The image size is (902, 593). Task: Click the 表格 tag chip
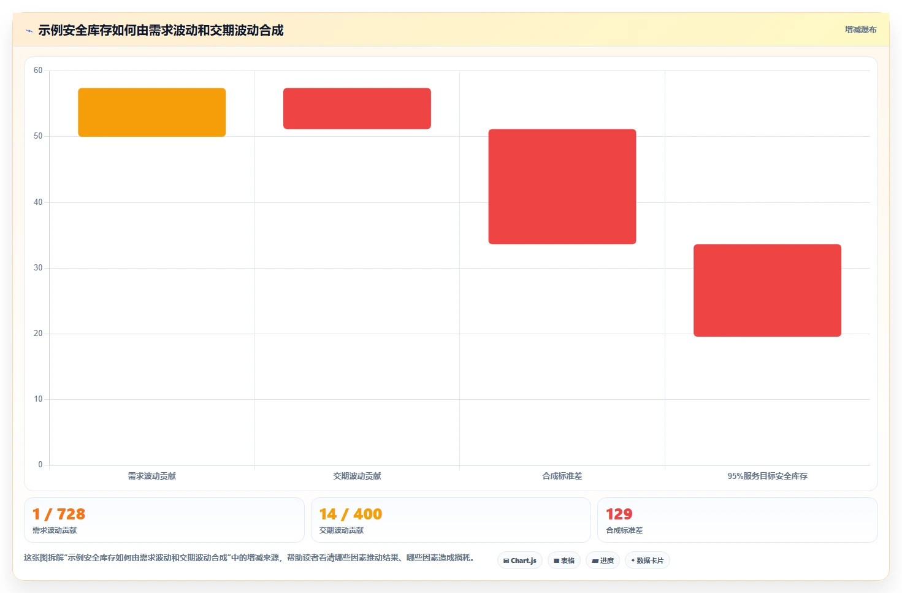click(x=564, y=560)
